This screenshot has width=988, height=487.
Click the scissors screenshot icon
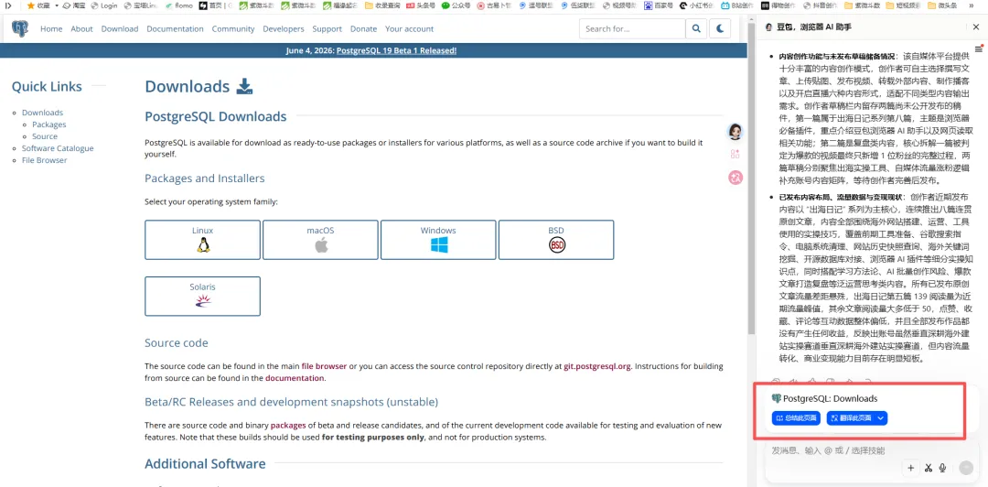(x=929, y=468)
